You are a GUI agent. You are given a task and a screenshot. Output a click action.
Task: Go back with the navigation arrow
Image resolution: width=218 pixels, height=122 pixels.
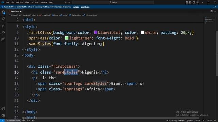point(65,2)
